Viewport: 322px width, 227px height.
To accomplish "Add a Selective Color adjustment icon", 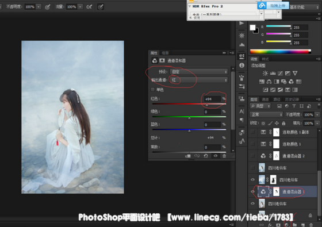I will point(287,90).
